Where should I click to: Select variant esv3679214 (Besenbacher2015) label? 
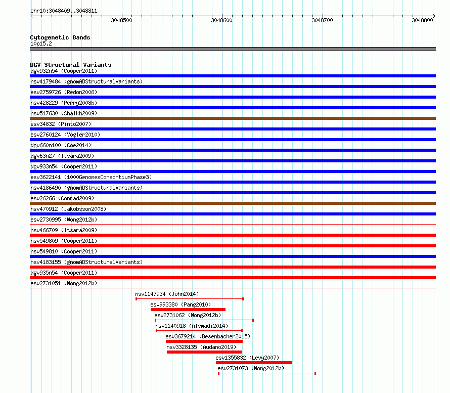click(x=208, y=336)
